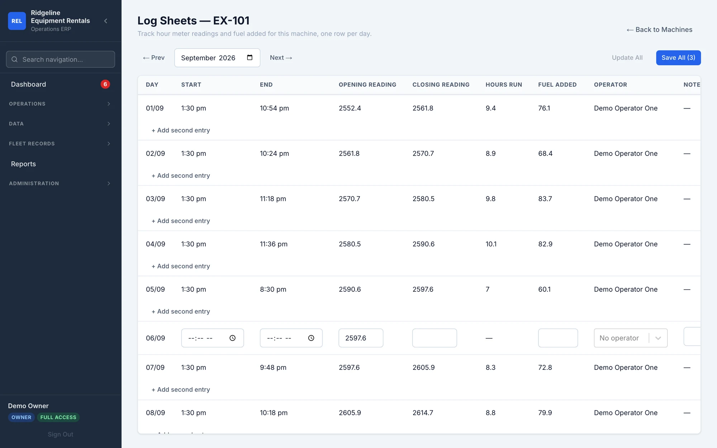The image size is (717, 448).
Task: Focus the Search navigation field
Action: [60, 59]
